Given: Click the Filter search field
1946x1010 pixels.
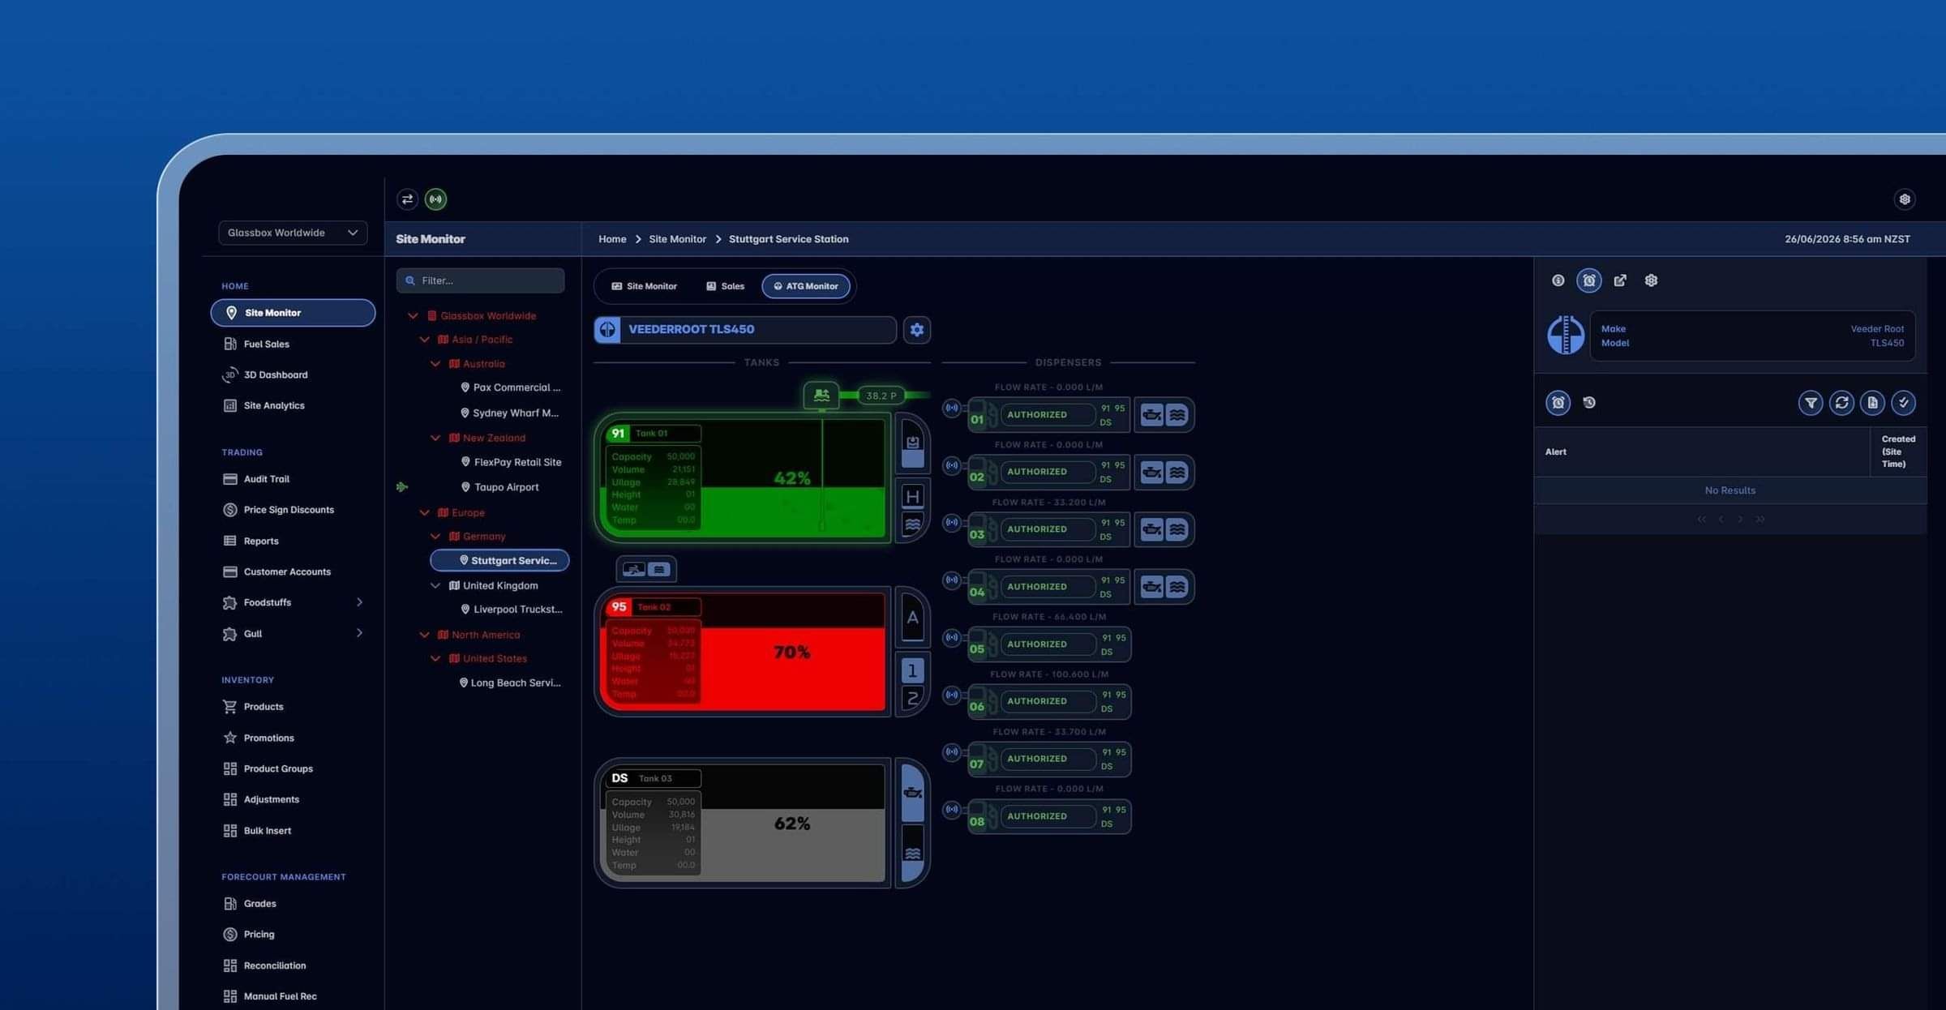Looking at the screenshot, I should tap(480, 280).
